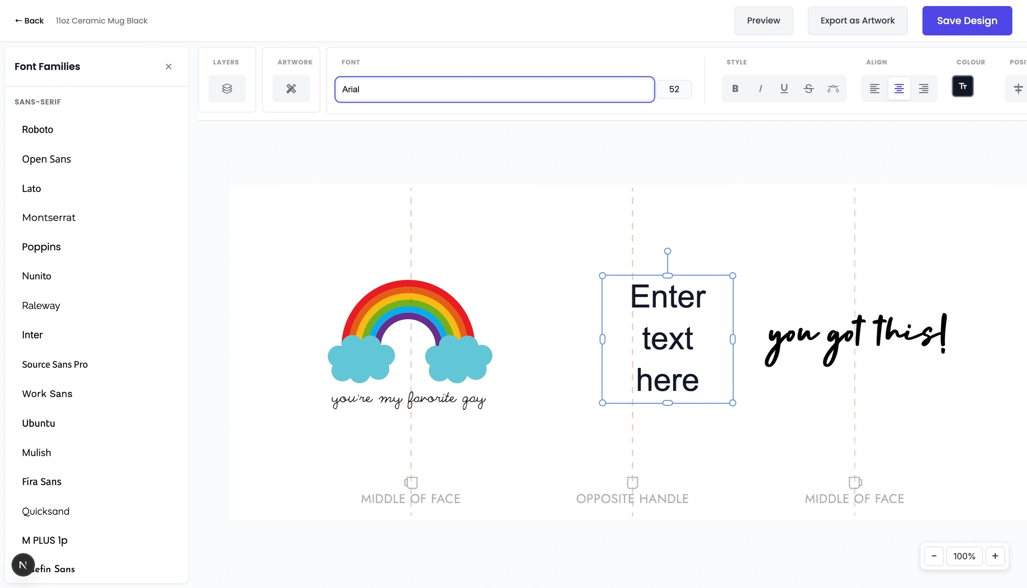Zoom in with the plus button
1027x588 pixels.
995,556
